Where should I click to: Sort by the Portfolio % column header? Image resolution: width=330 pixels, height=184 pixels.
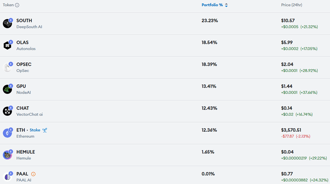pyautogui.click(x=212, y=5)
